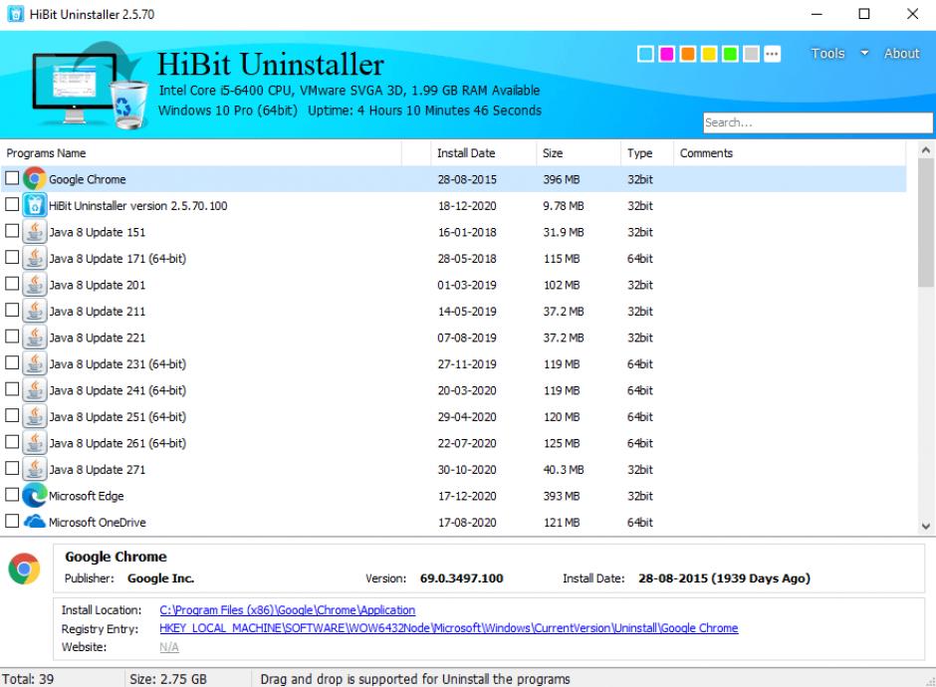
Task: Click the Java 8 Update 221 icon
Action: pos(35,338)
